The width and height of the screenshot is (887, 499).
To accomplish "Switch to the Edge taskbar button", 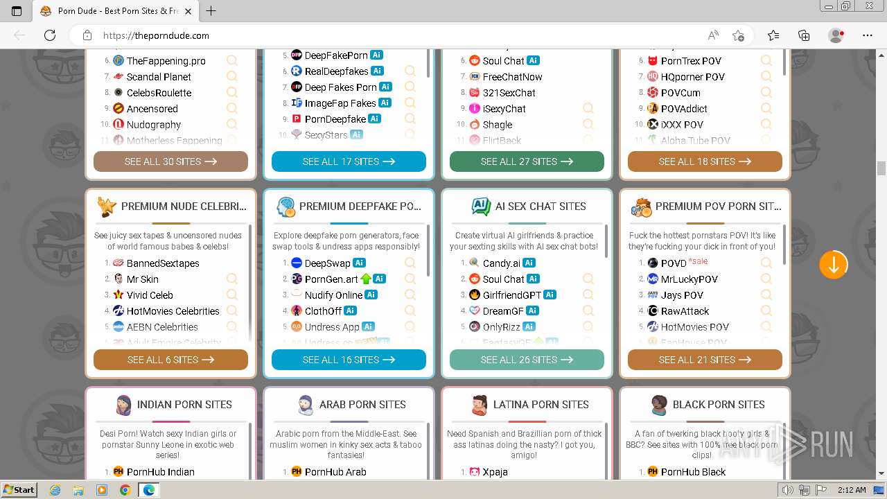I will click(148, 490).
